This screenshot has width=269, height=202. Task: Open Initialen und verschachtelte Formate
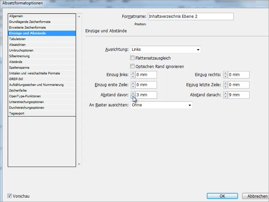(x=42, y=73)
